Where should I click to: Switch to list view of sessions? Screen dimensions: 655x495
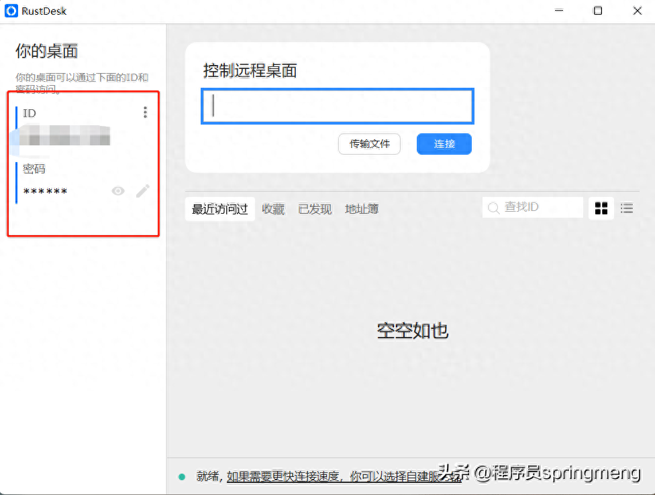pos(627,208)
